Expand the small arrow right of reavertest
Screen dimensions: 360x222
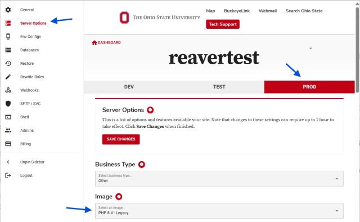click(310, 48)
